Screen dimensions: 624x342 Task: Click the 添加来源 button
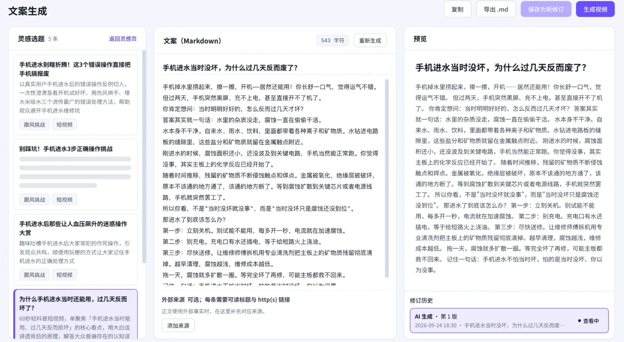coord(178,326)
